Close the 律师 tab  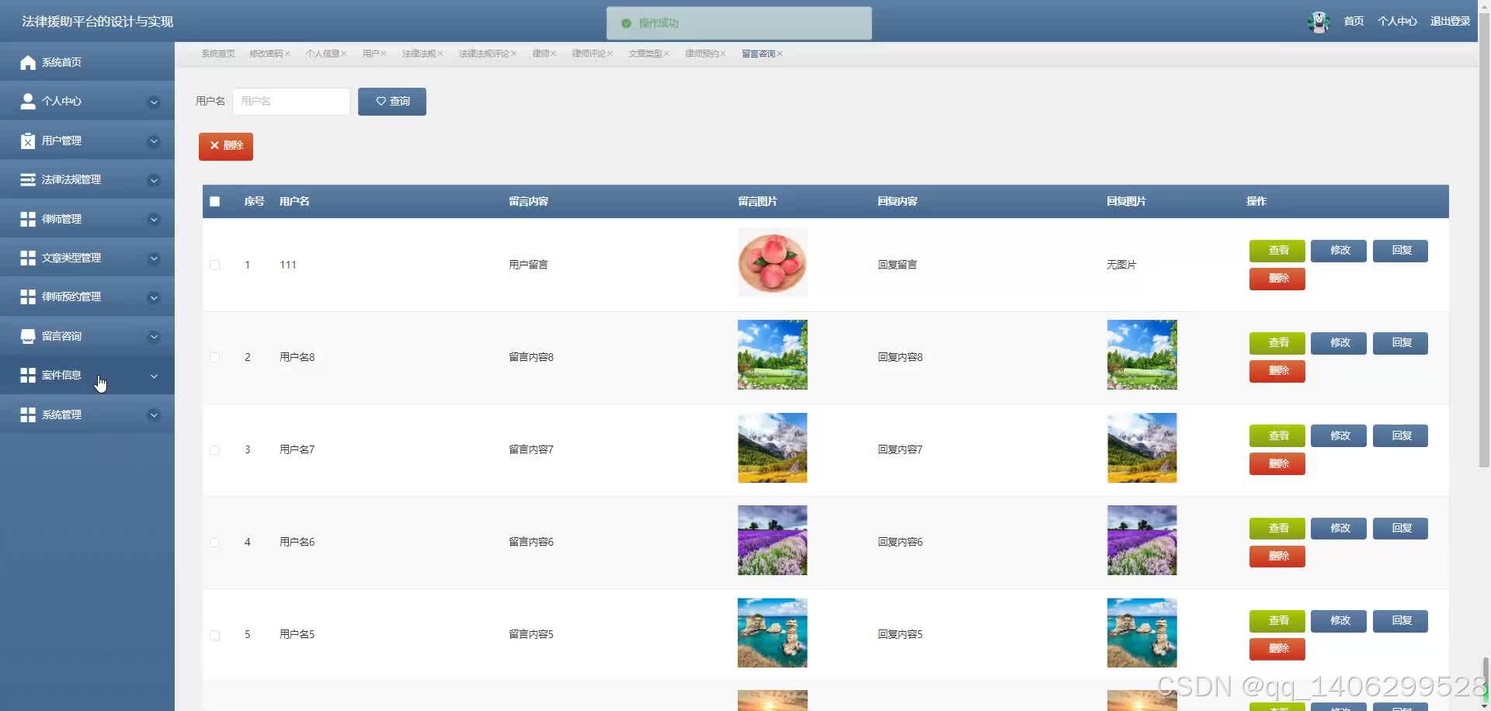[554, 54]
